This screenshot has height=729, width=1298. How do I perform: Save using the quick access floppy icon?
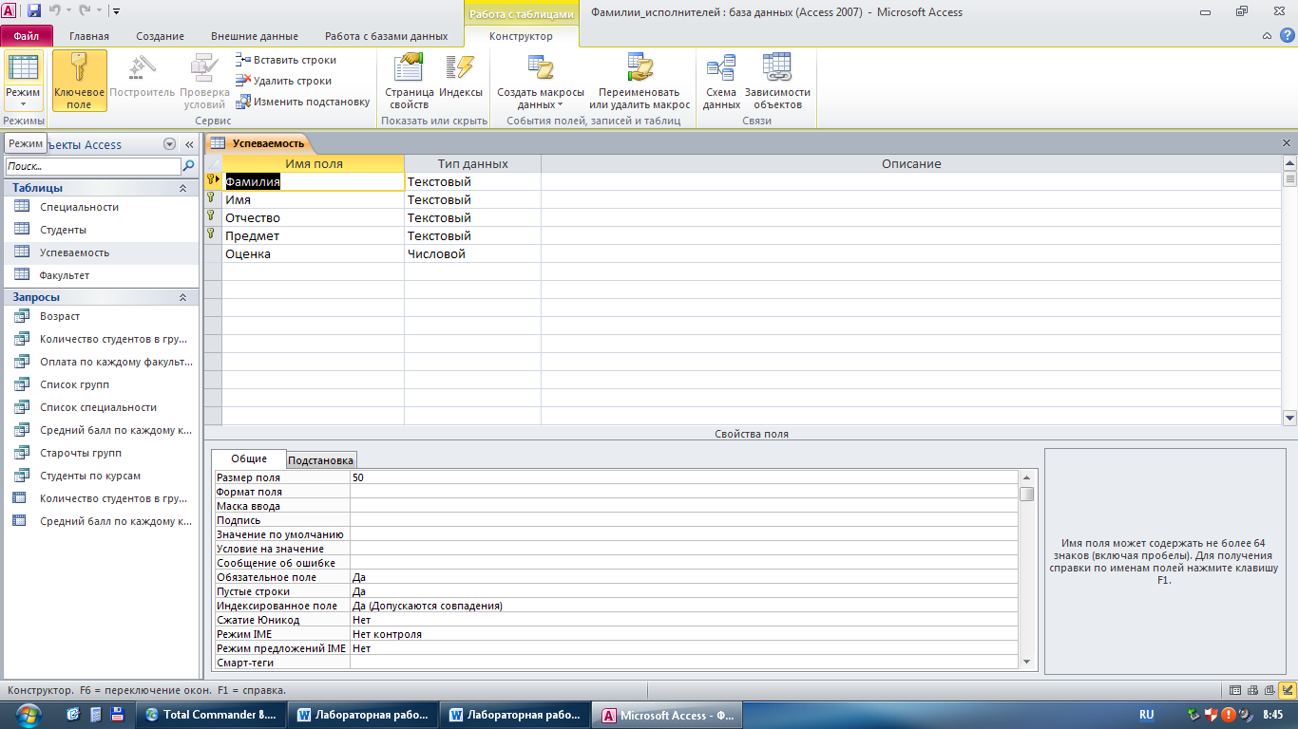pos(34,11)
